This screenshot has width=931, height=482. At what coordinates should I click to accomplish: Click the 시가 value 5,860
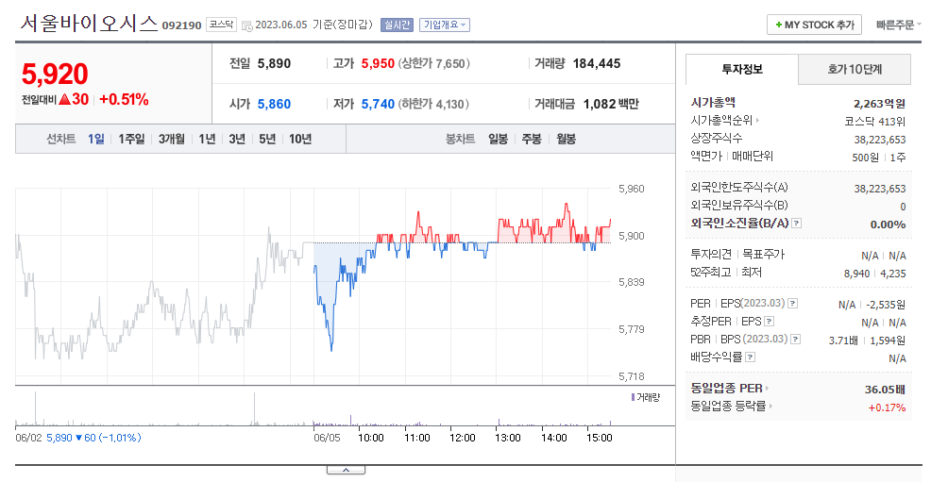coord(274,105)
